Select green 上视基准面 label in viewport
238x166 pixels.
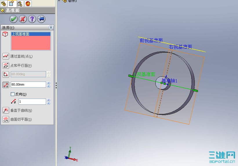coord(144,74)
